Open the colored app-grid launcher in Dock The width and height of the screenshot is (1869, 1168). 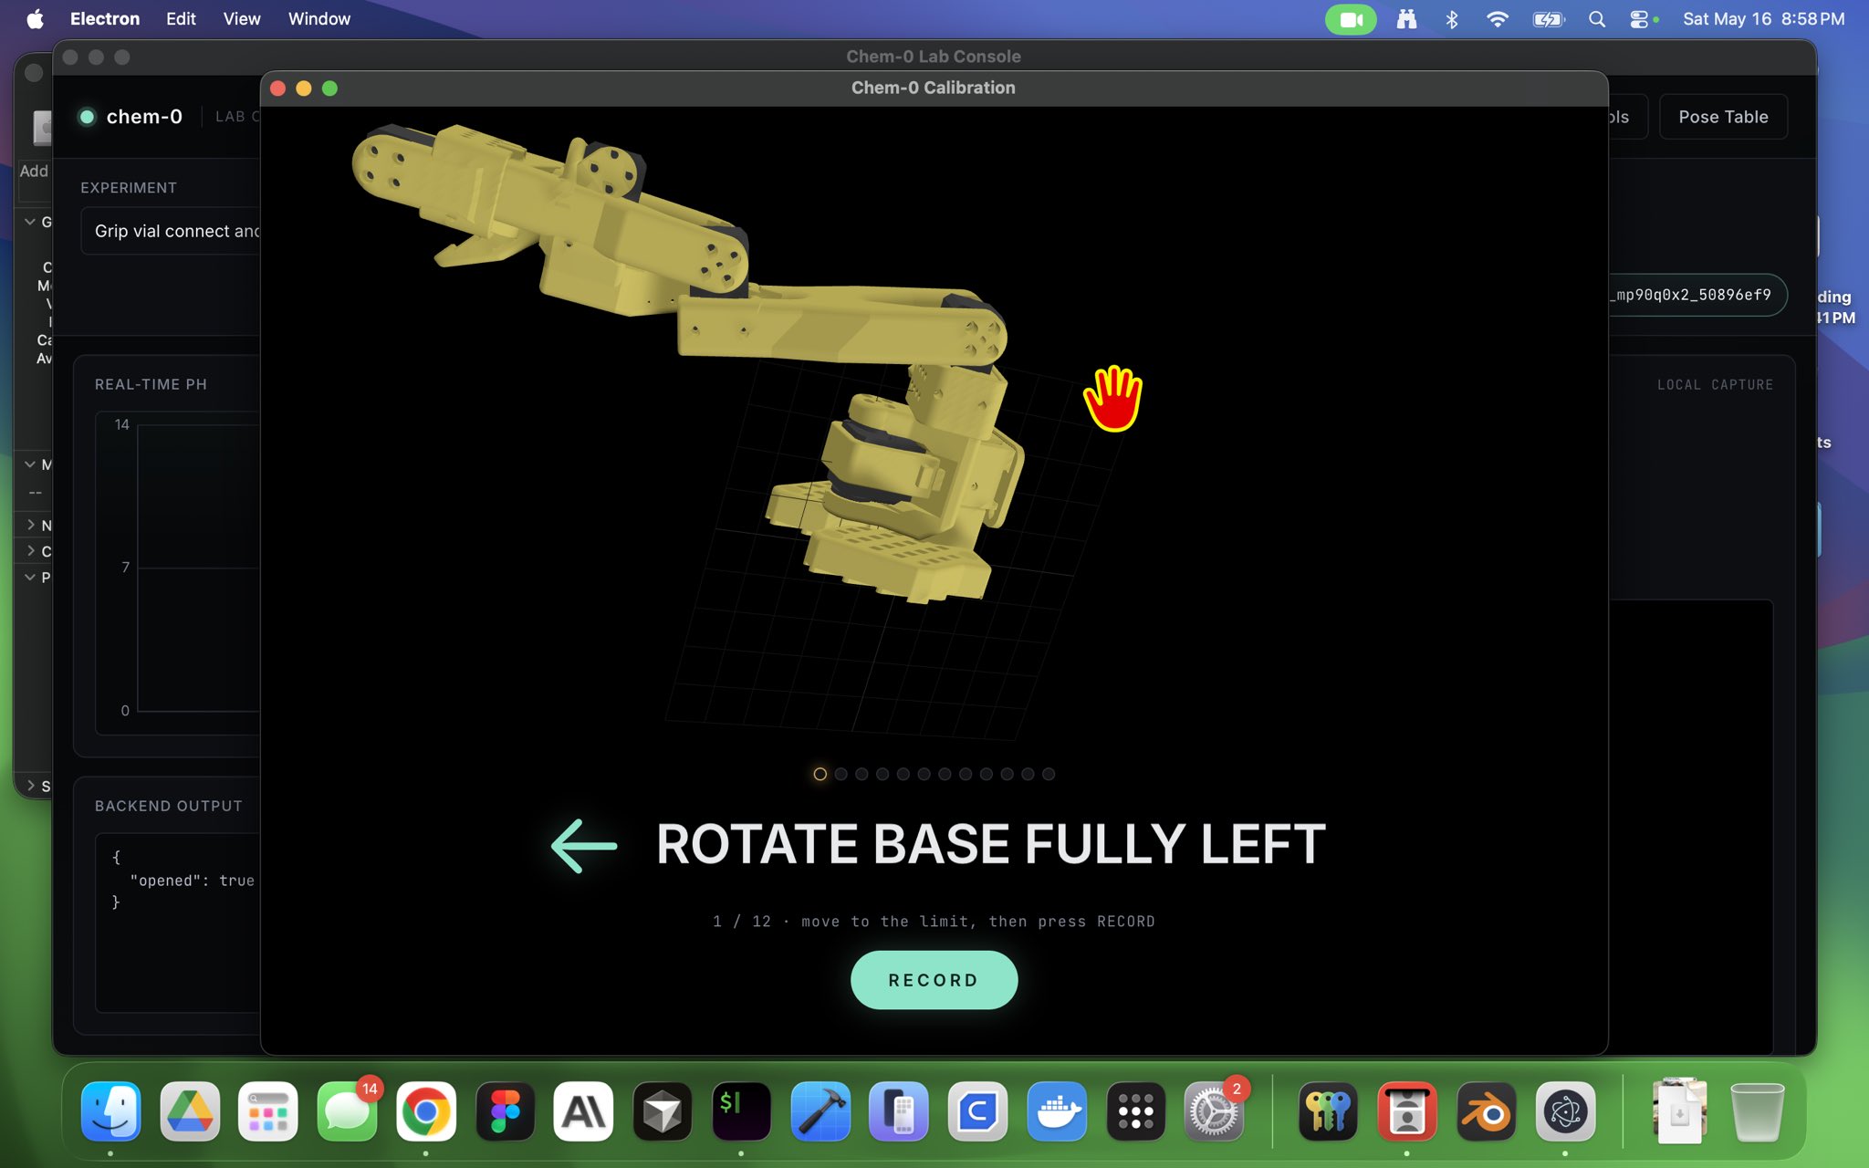point(268,1111)
